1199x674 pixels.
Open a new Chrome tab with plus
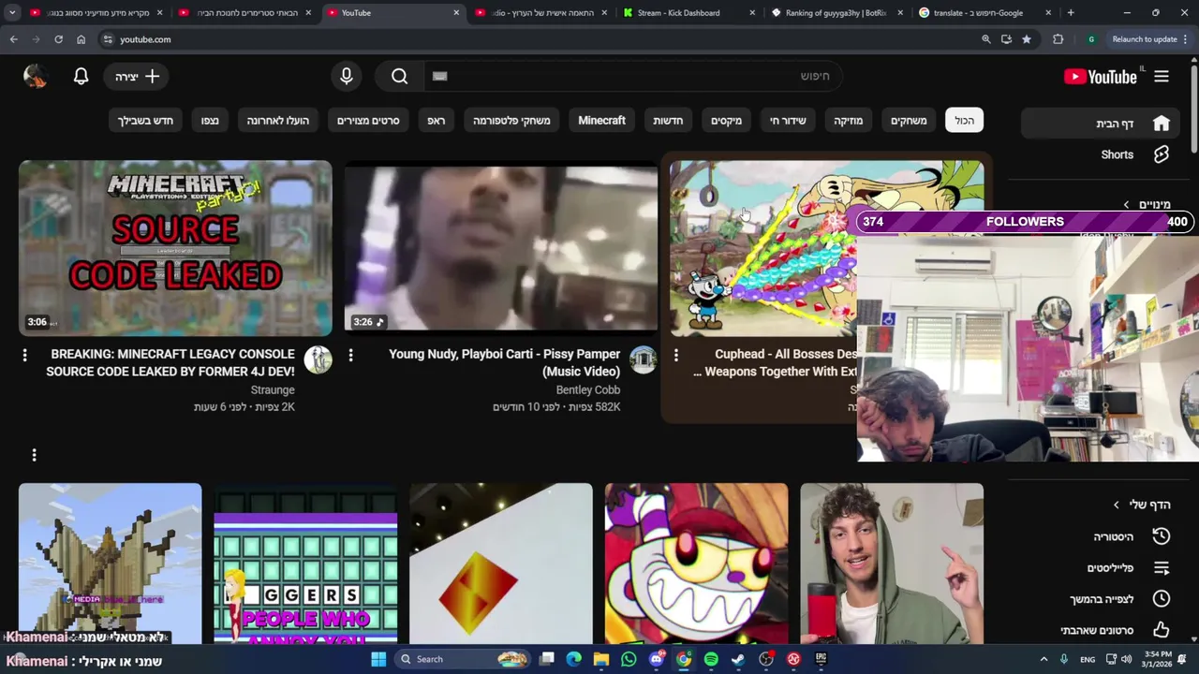(x=1071, y=13)
